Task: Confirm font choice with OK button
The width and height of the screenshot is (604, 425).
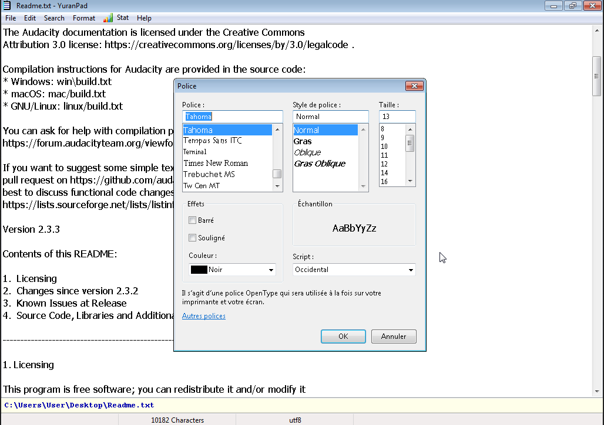Action: pos(343,336)
